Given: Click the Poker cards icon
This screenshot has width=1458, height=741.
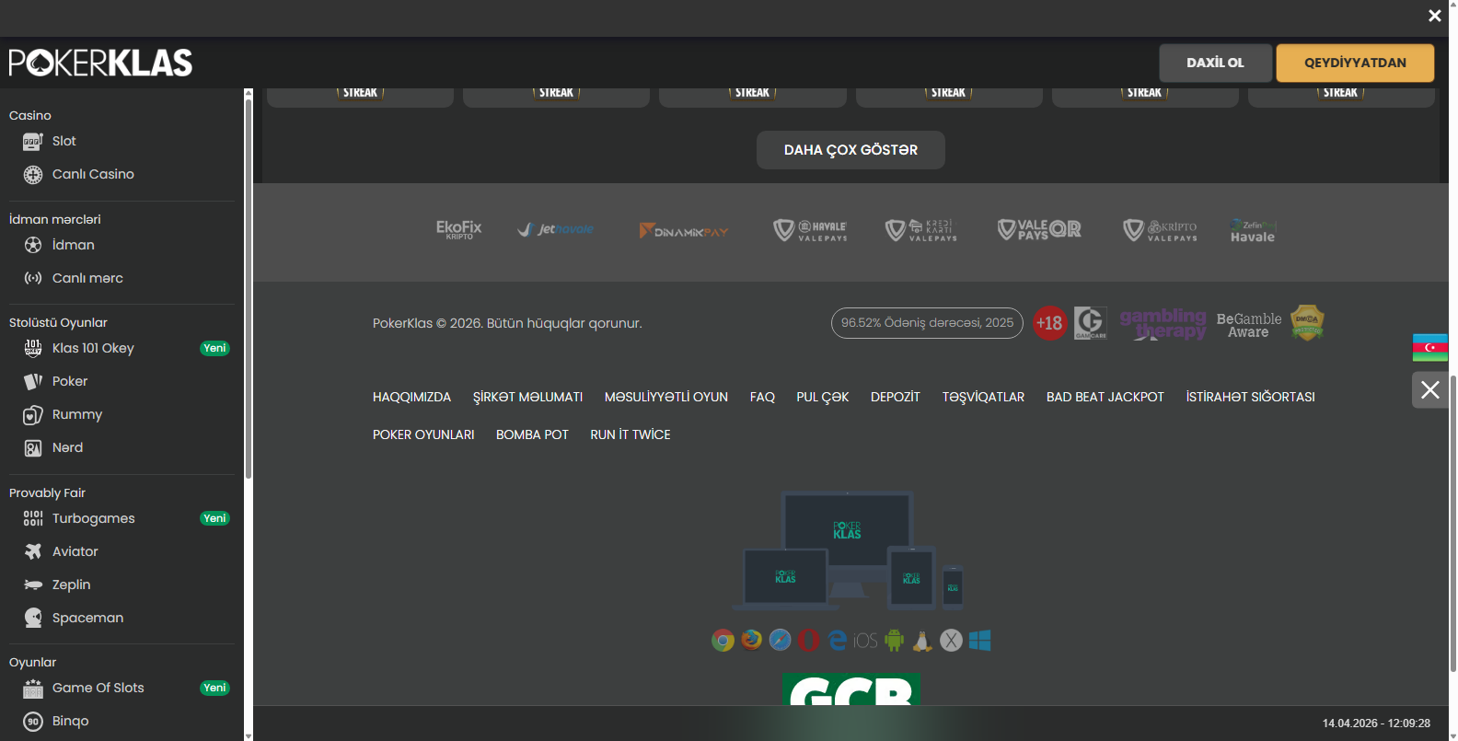Looking at the screenshot, I should (x=33, y=381).
